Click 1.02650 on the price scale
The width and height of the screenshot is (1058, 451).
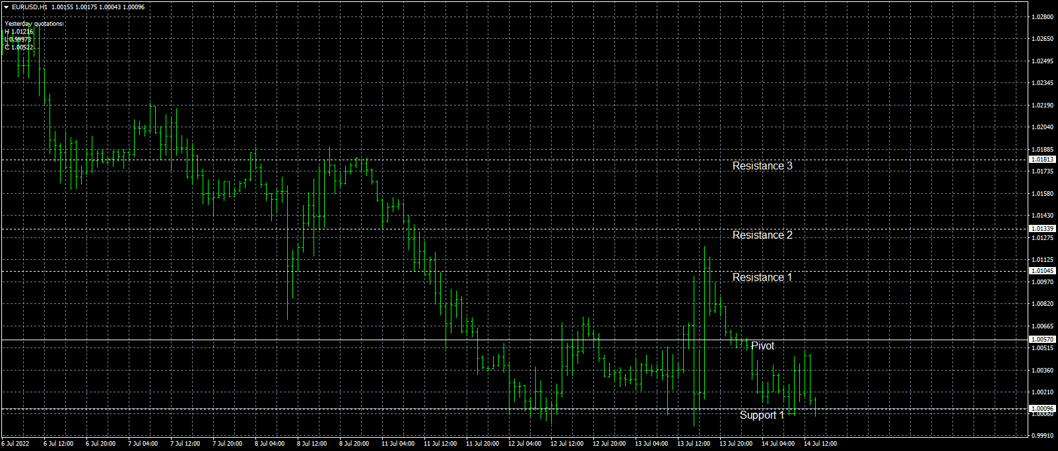[x=1042, y=39]
